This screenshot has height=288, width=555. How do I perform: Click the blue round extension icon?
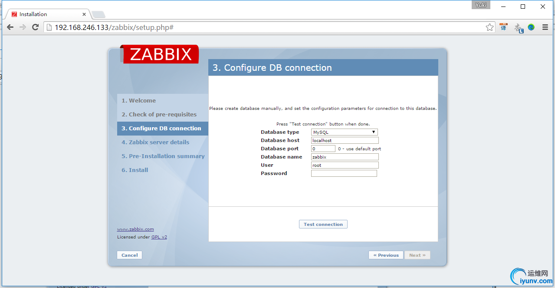coord(531,27)
